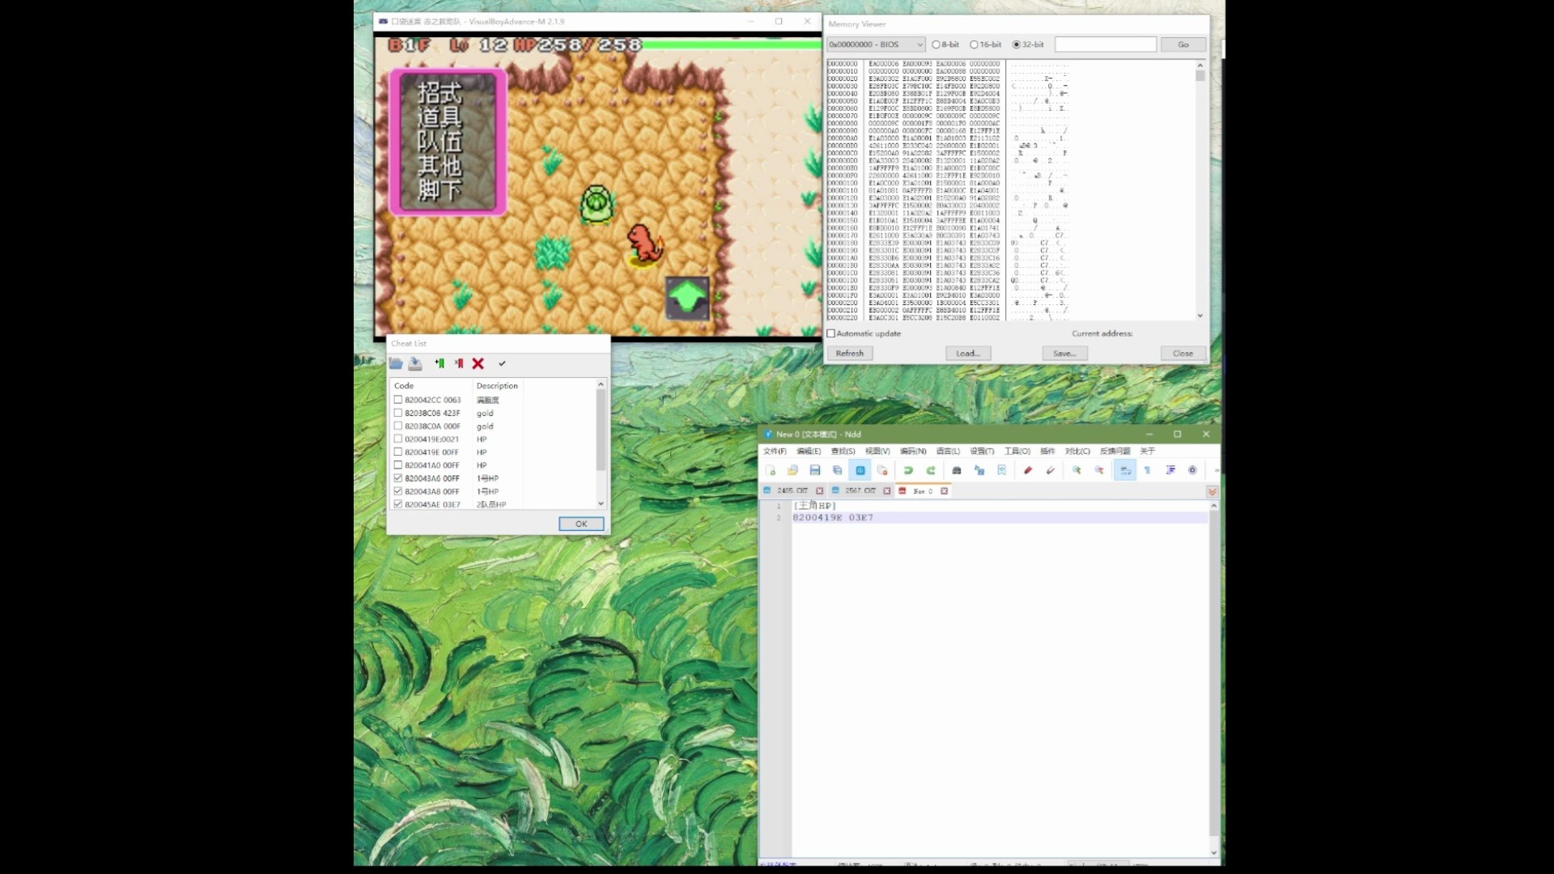Image resolution: width=1554 pixels, height=874 pixels.
Task: Toggle the word wrap toolbar icon
Action: click(x=1125, y=470)
